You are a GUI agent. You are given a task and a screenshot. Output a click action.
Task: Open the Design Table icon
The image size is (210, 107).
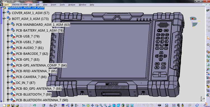[x=63, y=105]
